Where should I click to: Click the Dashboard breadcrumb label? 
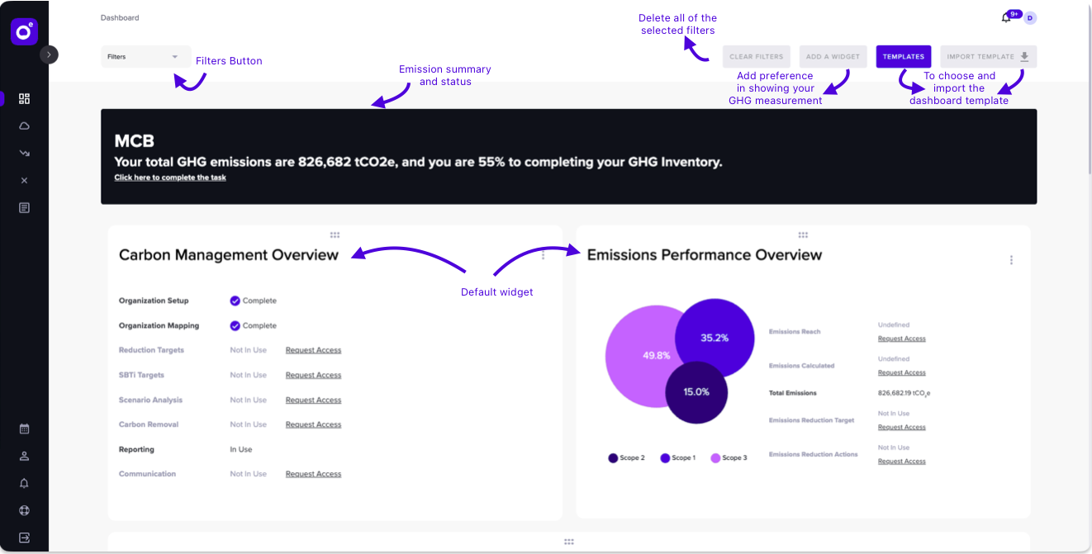click(x=120, y=17)
